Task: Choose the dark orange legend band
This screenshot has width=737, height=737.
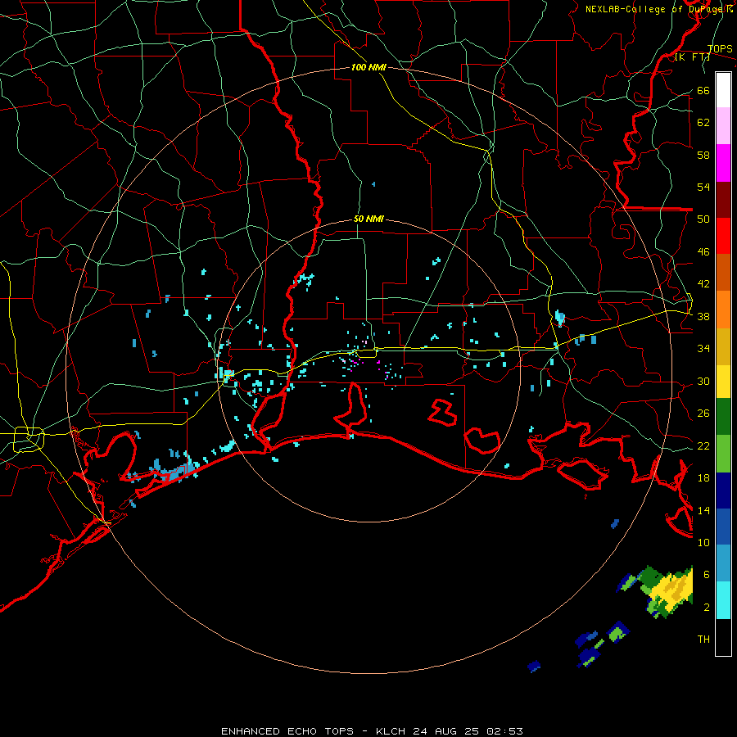Action: coord(723,273)
